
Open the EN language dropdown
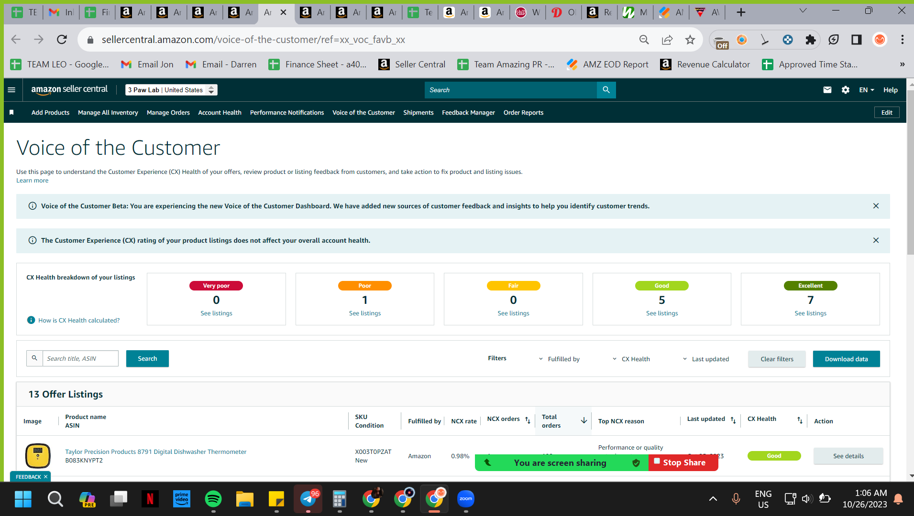click(866, 90)
